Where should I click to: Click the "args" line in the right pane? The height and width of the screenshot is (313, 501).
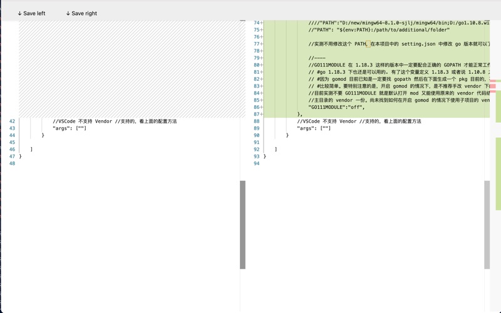(314, 128)
